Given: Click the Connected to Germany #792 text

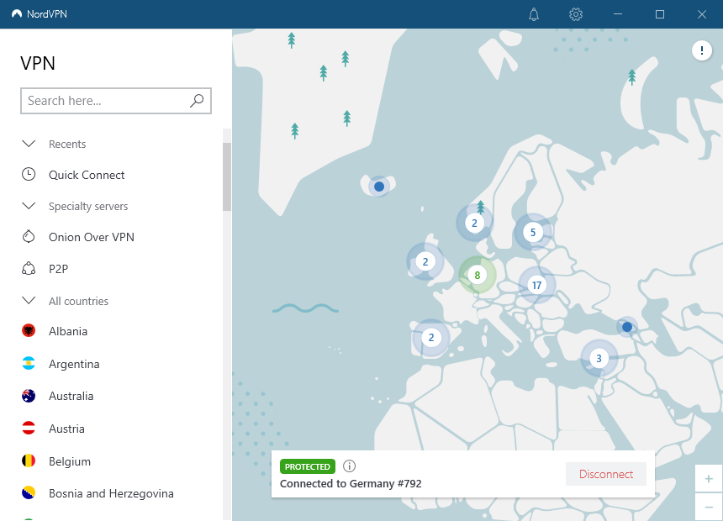Looking at the screenshot, I should 351,484.
